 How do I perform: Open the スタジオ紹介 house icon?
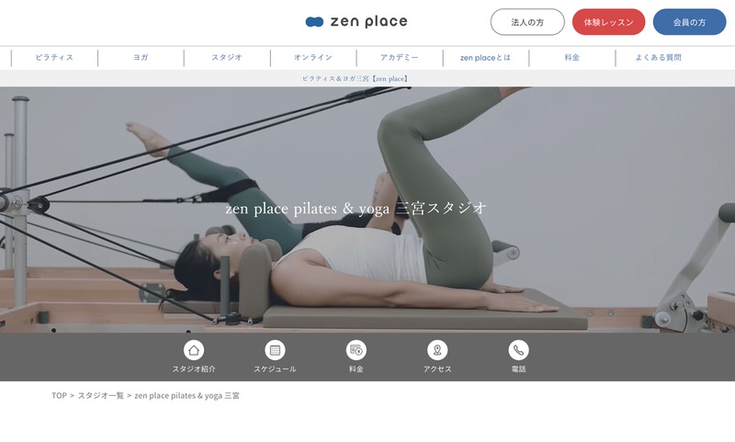pyautogui.click(x=194, y=350)
